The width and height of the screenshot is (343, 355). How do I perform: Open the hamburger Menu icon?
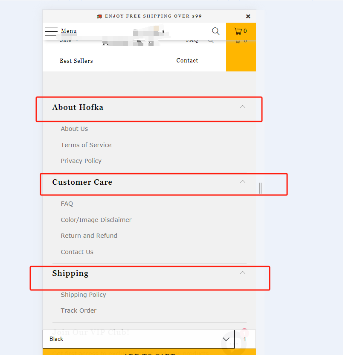point(51,31)
